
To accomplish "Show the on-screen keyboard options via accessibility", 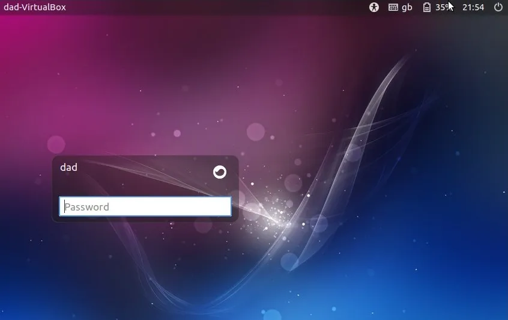I will click(375, 7).
